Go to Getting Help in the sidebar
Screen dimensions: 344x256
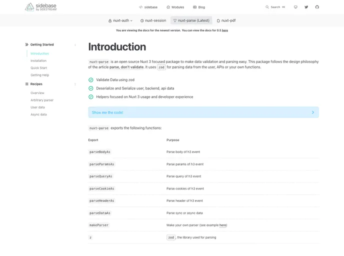pyautogui.click(x=39, y=75)
